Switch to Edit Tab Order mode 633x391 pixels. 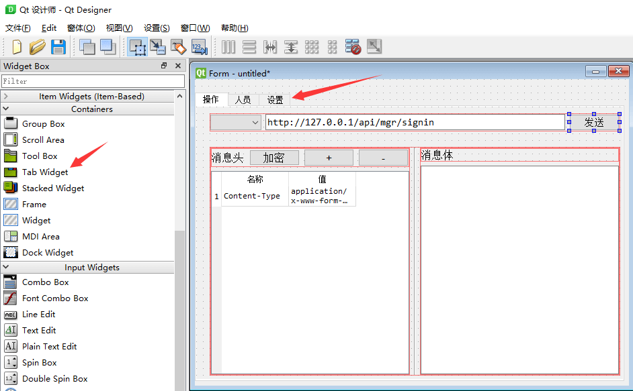pos(199,47)
